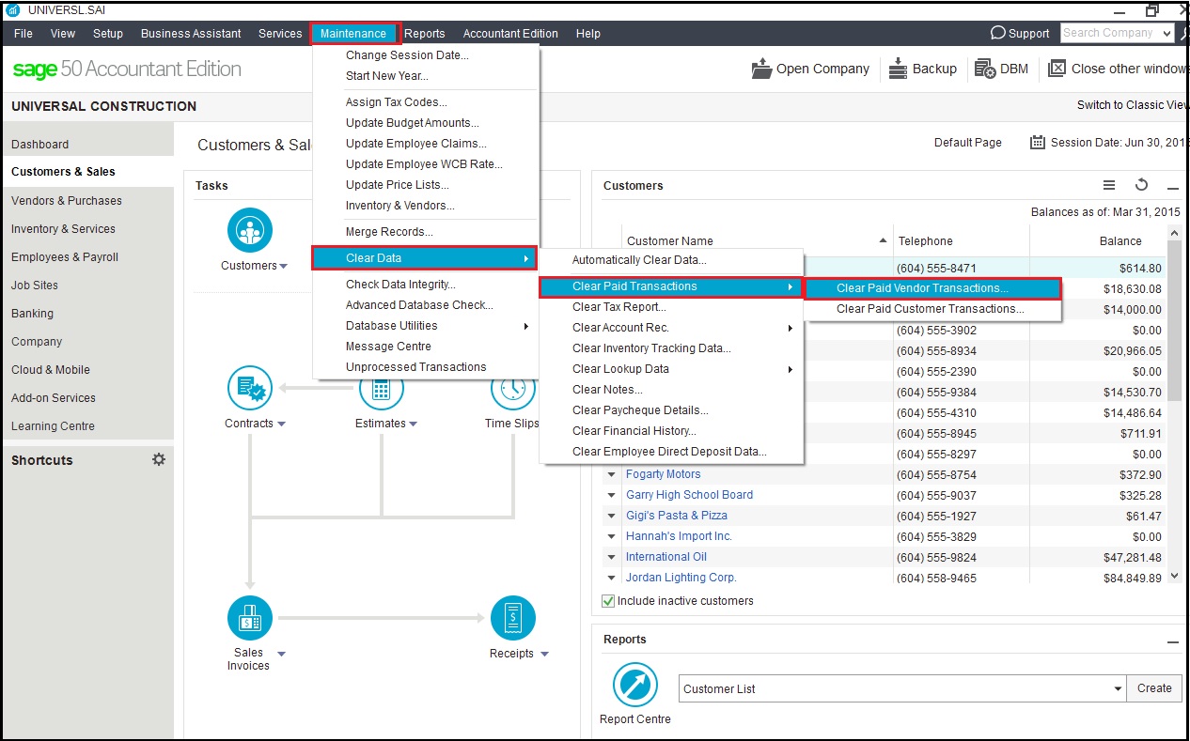Click the Create report button
The height and width of the screenshot is (741, 1190).
pyautogui.click(x=1154, y=688)
